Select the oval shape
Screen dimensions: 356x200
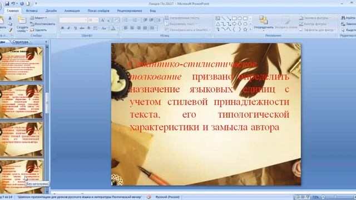pos(240,18)
